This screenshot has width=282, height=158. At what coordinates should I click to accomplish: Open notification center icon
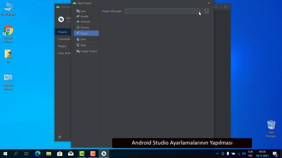coord(275,154)
